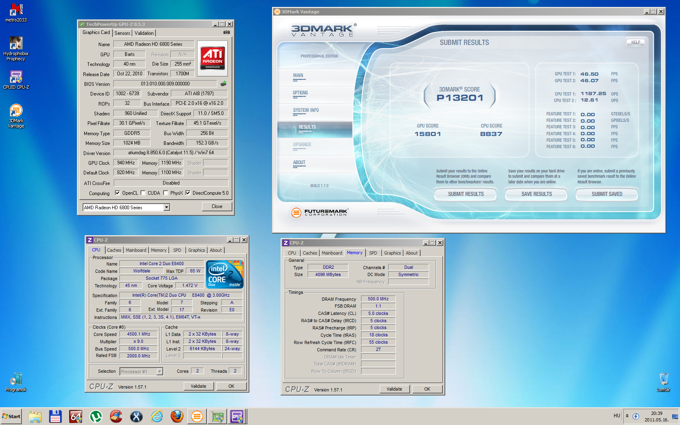Click the Futuremark Corporation logo

(x=319, y=212)
